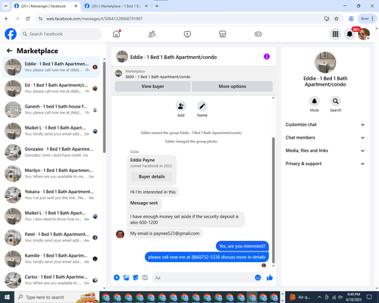Image resolution: width=379 pixels, height=303 pixels.
Task: Click the 'Yes, are you interested?' message bubble
Action: click(243, 246)
